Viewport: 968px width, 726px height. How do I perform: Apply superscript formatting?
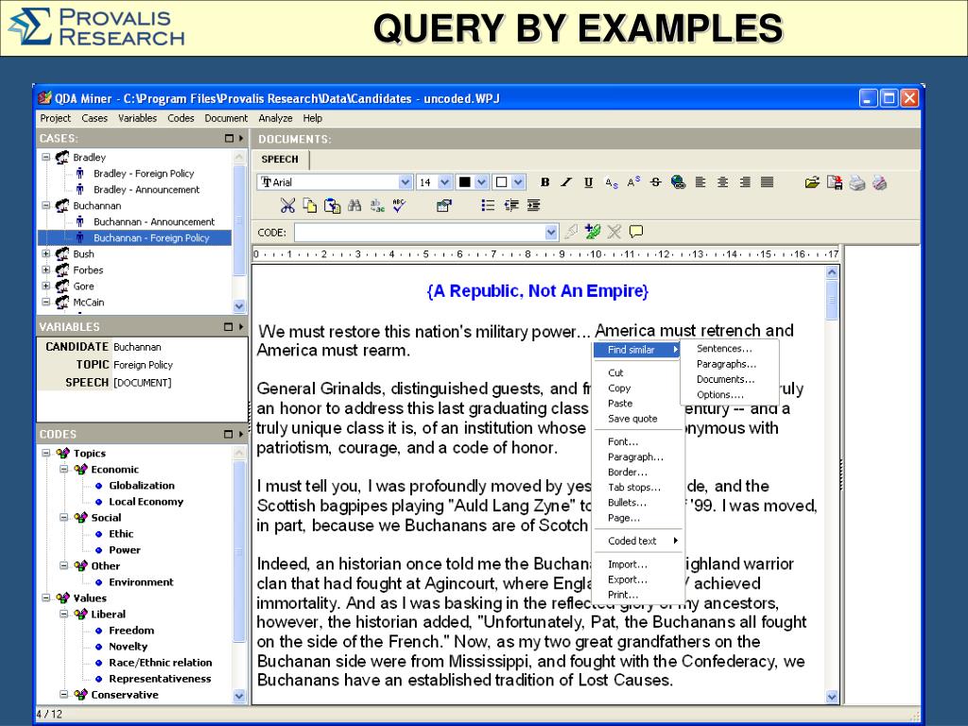click(633, 182)
